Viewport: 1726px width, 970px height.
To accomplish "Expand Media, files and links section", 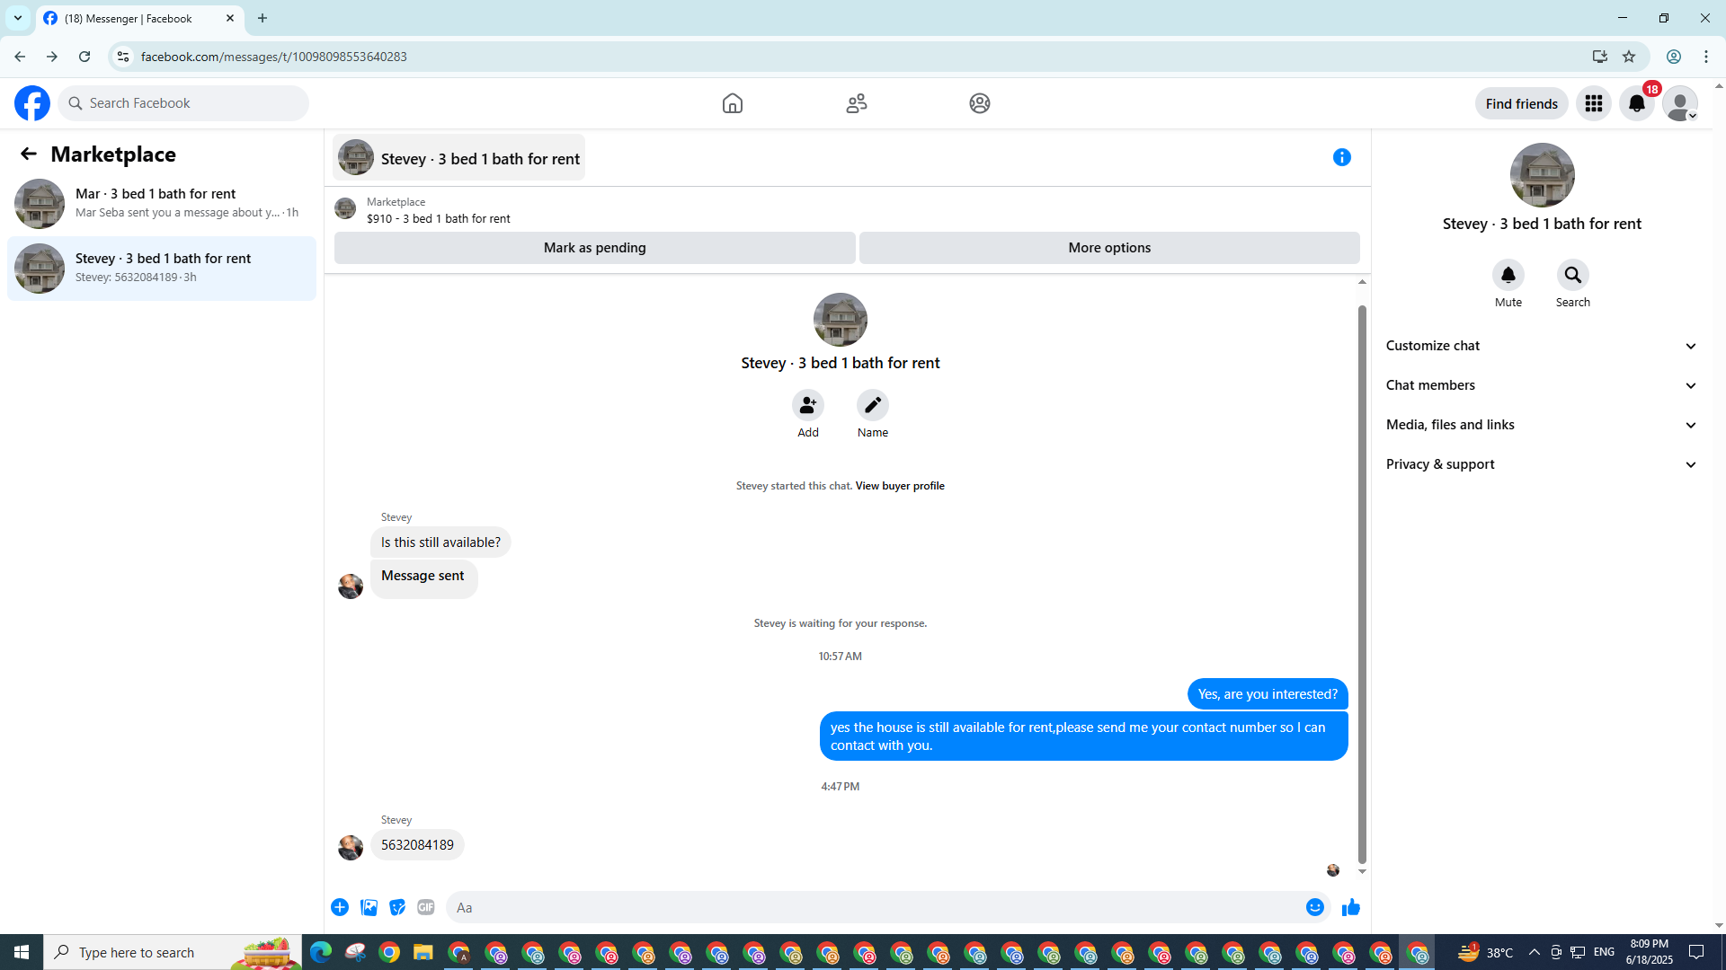I will pos(1542,425).
